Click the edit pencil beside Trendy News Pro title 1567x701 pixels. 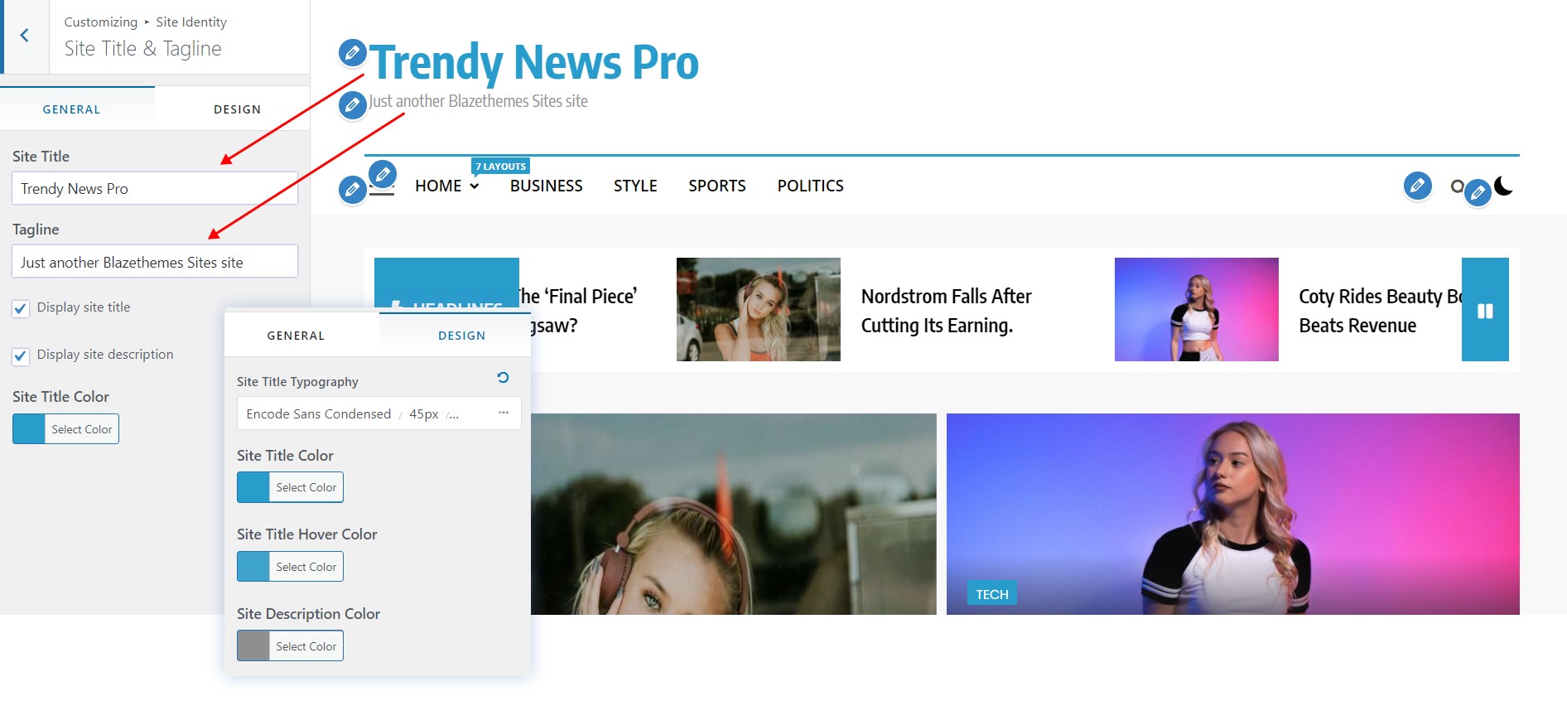352,53
